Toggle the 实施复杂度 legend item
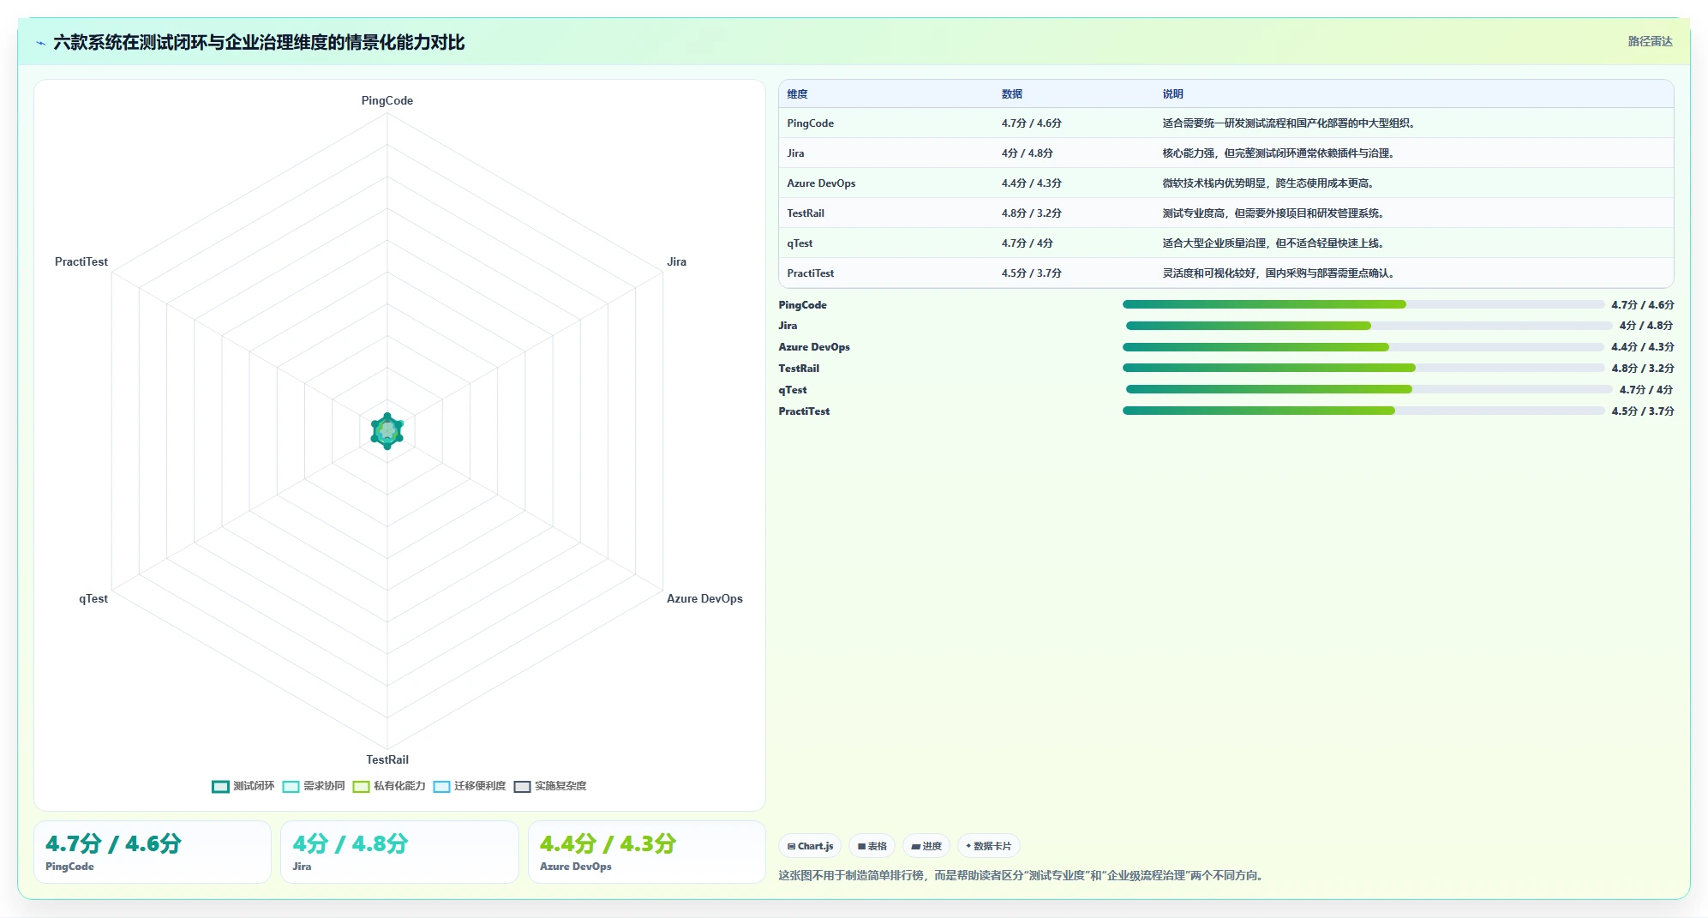Image resolution: width=1708 pixels, height=918 pixels. [x=550, y=786]
